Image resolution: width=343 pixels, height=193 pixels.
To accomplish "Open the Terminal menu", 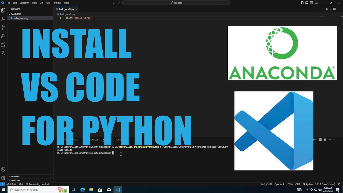I will 57,3.
